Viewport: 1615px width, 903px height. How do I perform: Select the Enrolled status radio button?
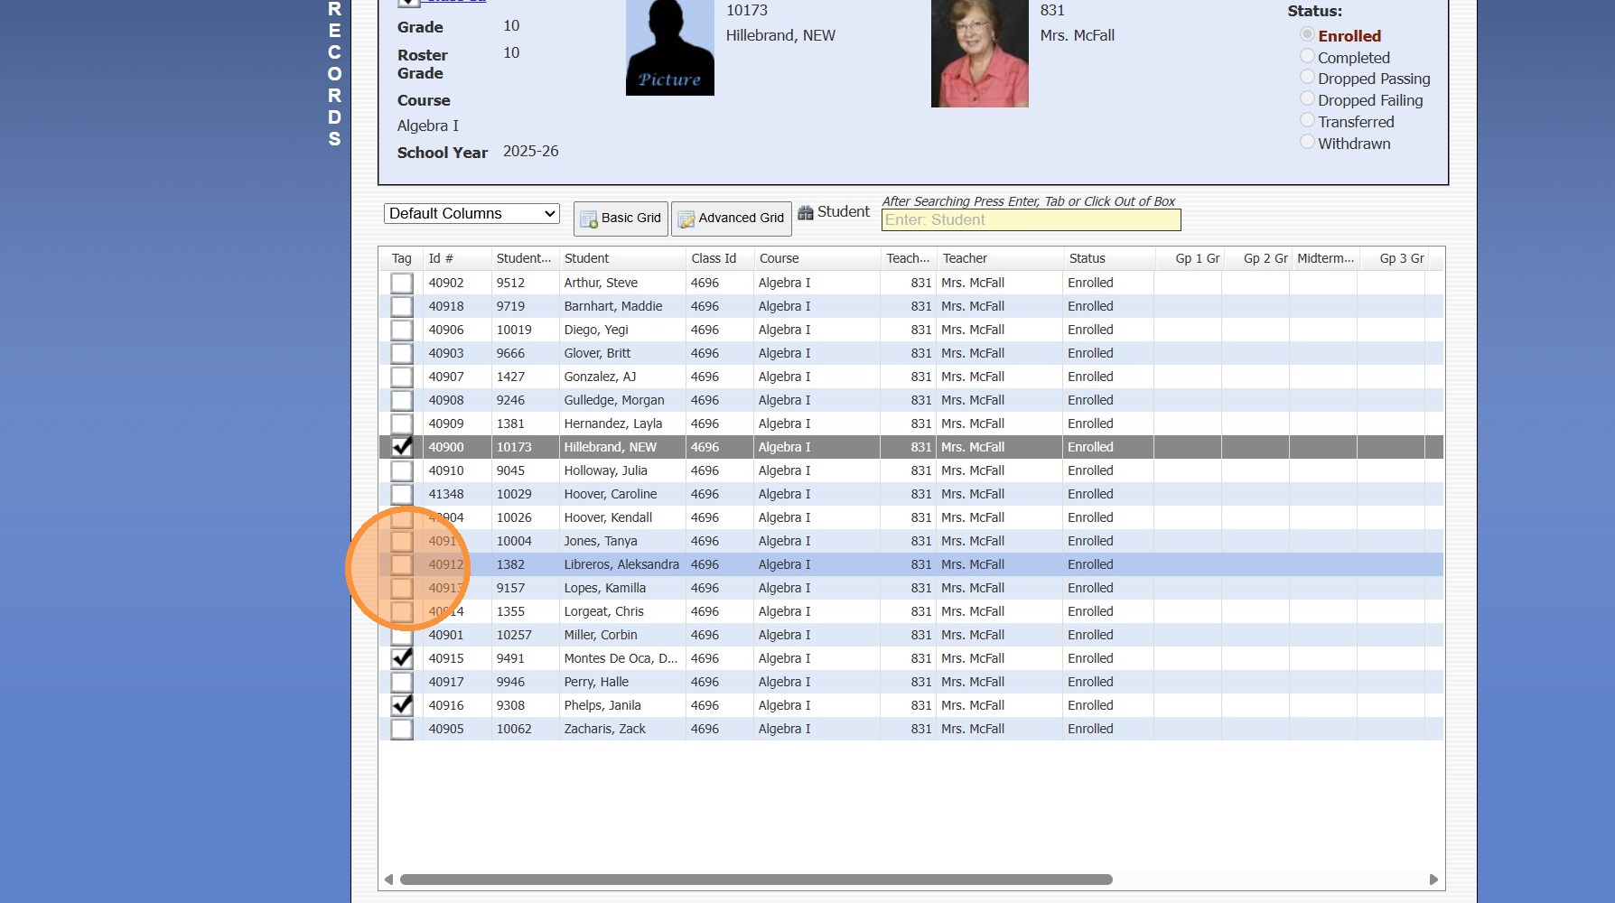pyautogui.click(x=1307, y=34)
